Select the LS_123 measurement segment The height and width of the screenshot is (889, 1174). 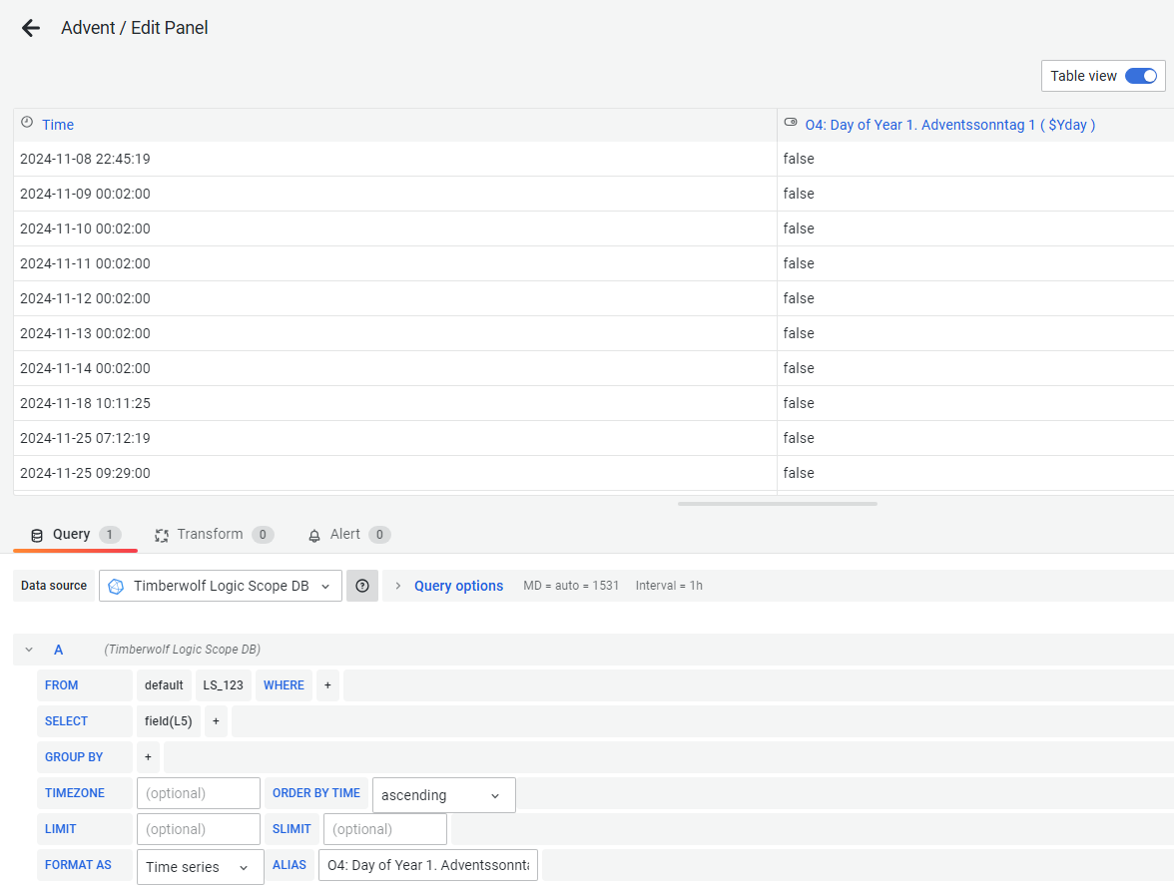(x=224, y=685)
